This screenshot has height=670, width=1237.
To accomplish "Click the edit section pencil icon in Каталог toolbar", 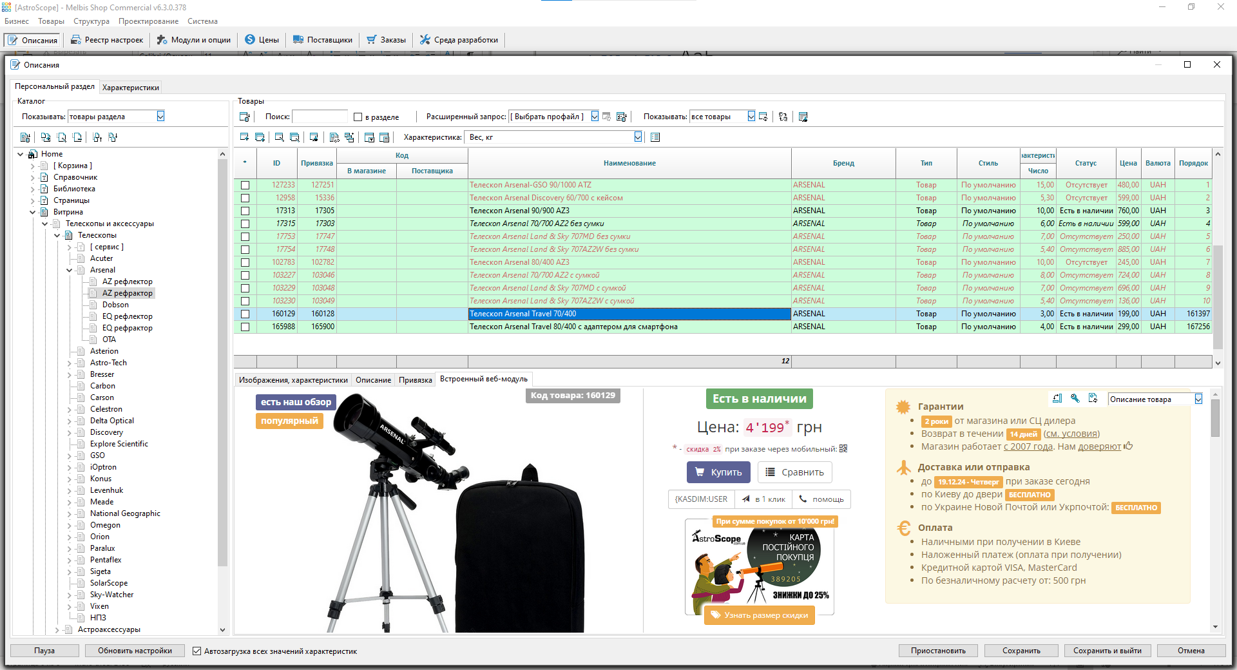I will tap(62, 137).
